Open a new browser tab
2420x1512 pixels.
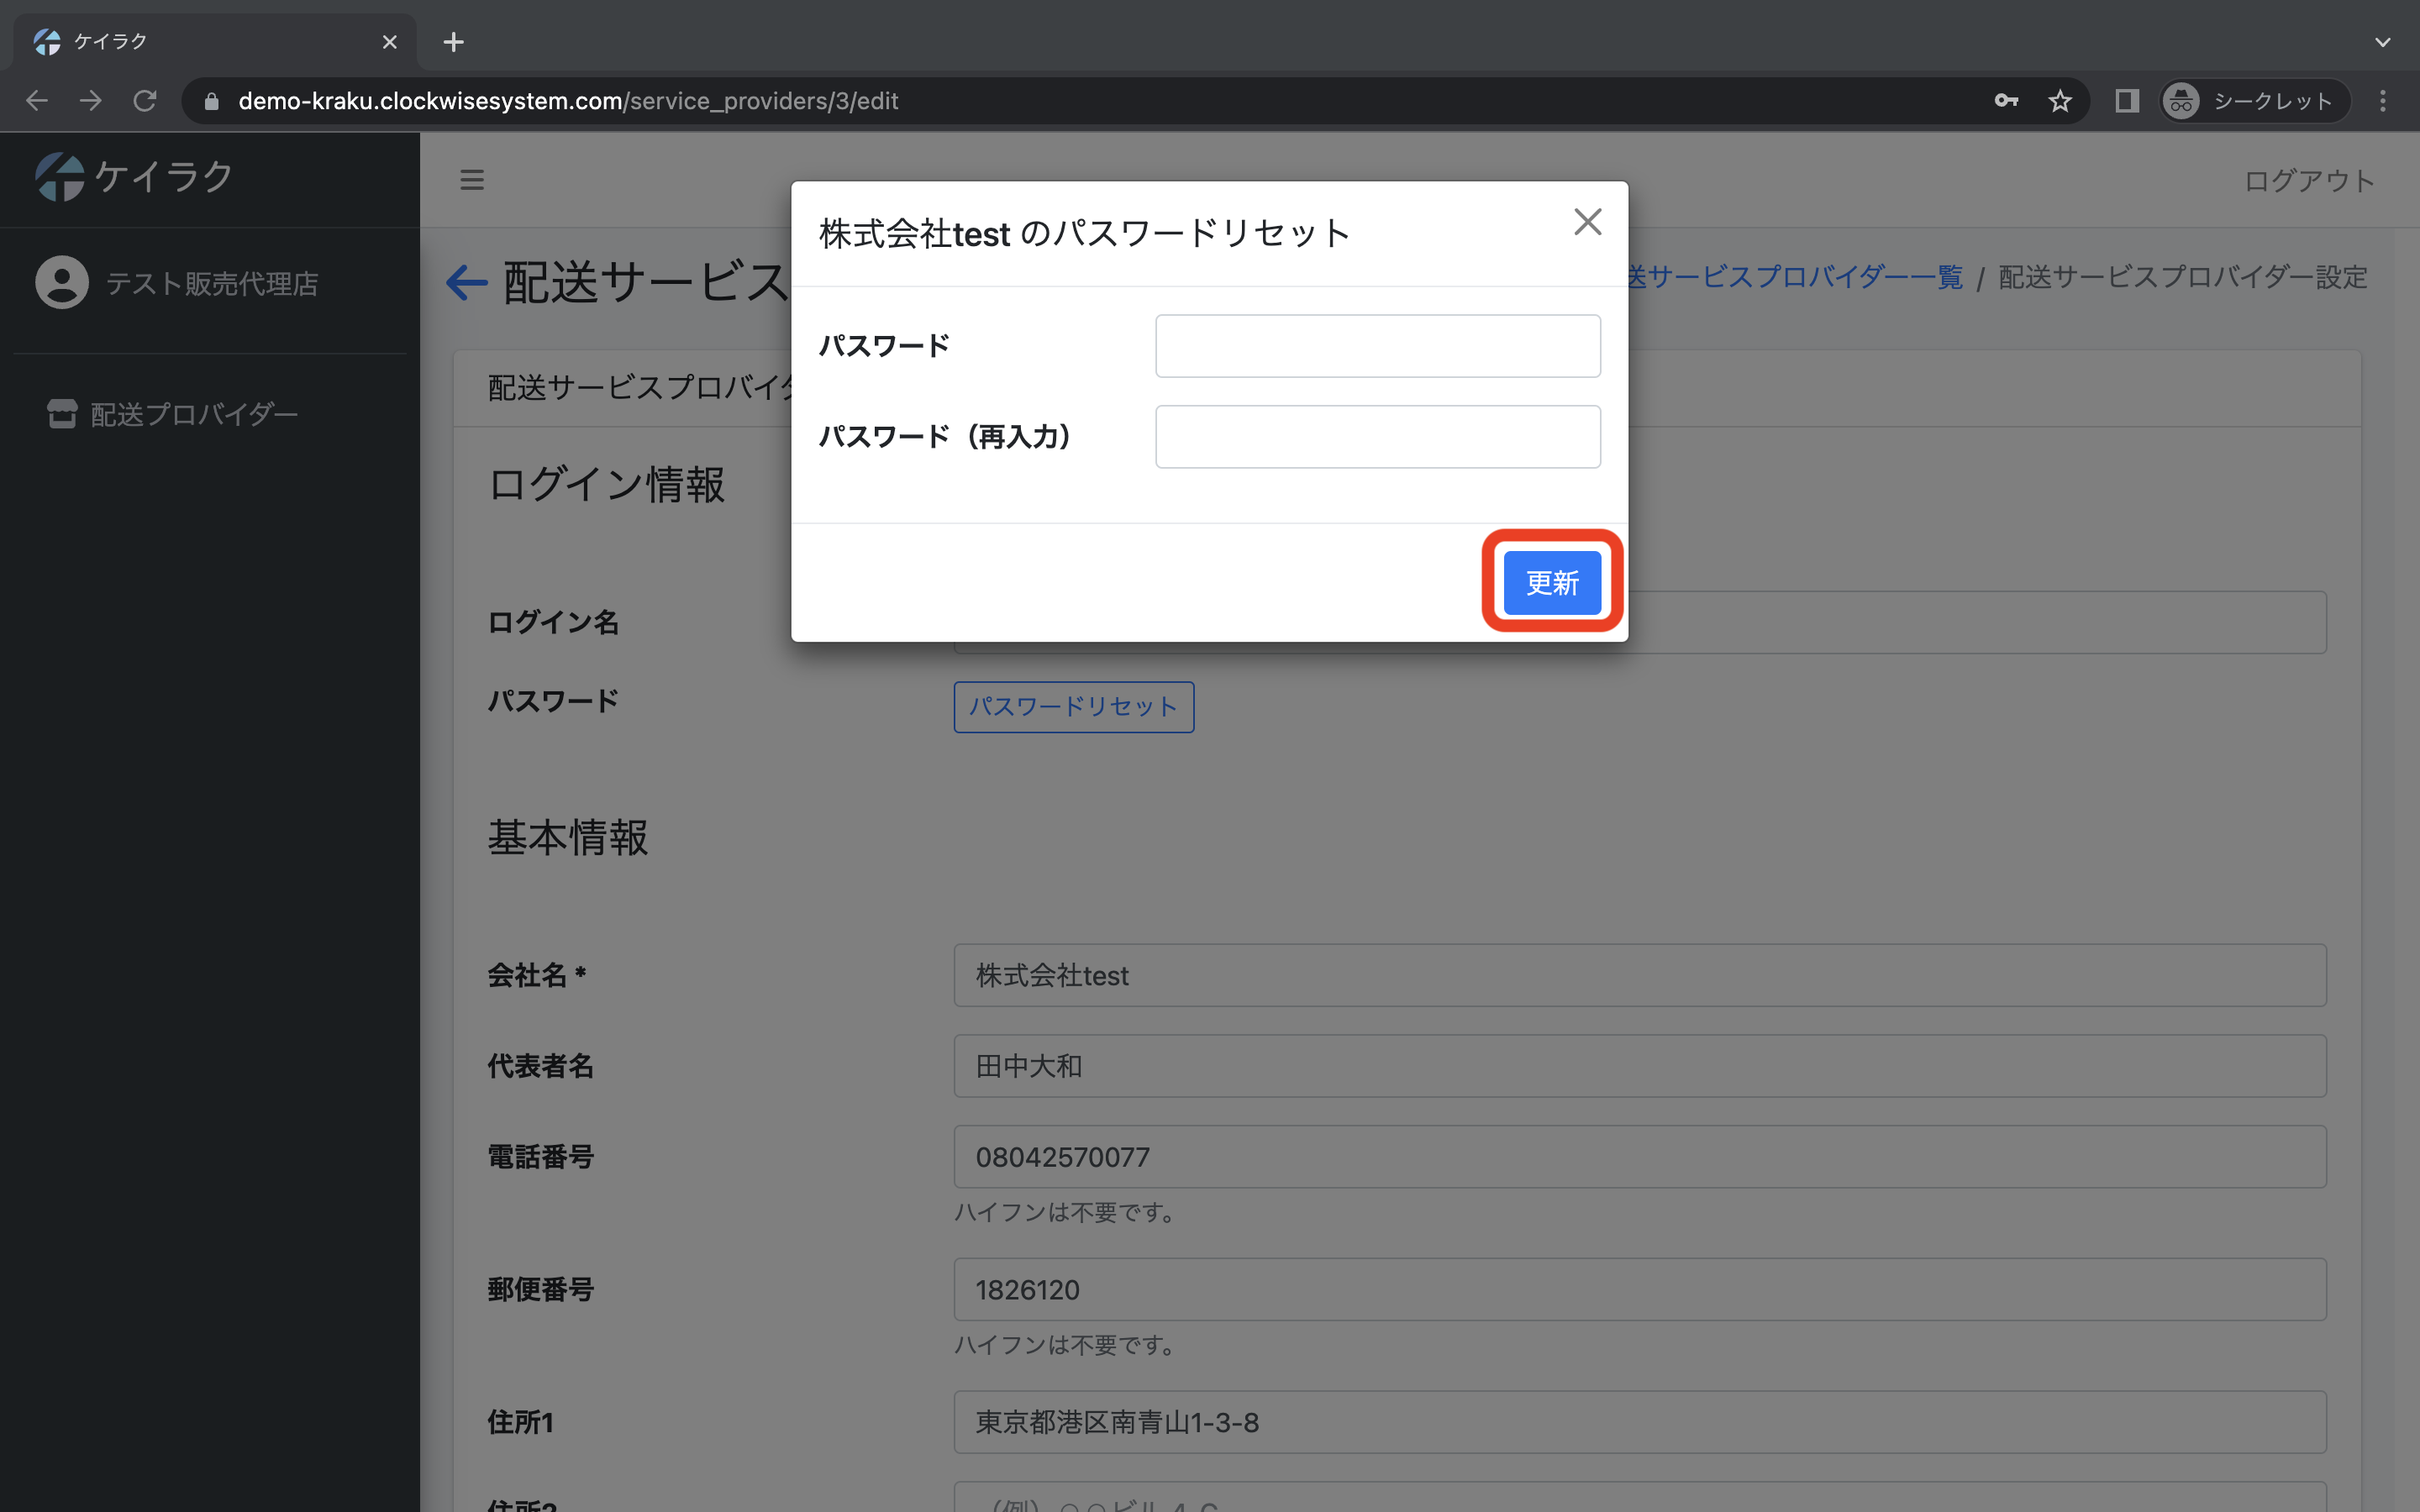click(x=453, y=42)
